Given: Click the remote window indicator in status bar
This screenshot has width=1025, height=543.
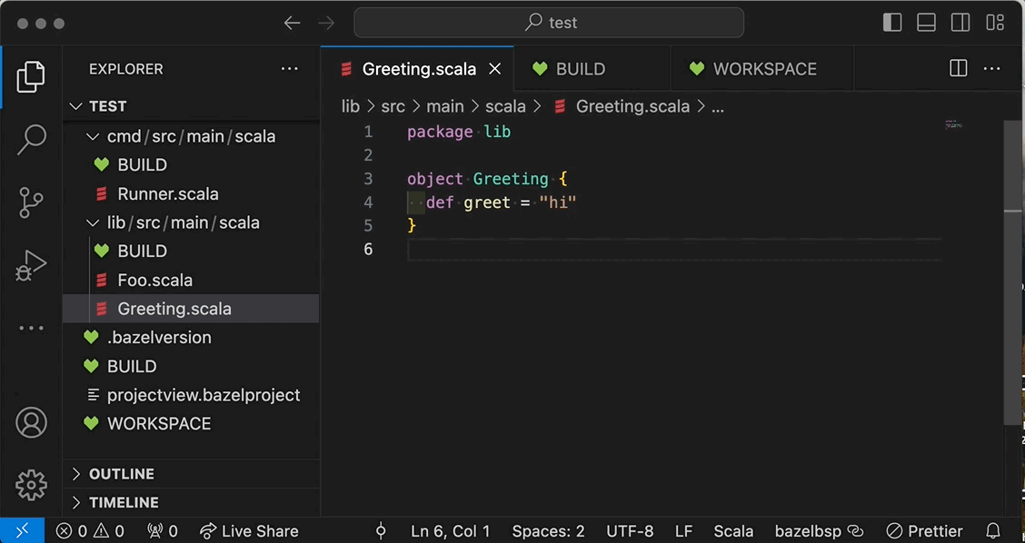Looking at the screenshot, I should point(22,530).
